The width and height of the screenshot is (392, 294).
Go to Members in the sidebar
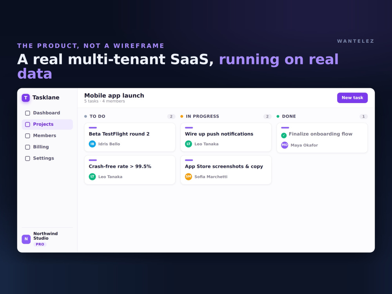pyautogui.click(x=47, y=136)
